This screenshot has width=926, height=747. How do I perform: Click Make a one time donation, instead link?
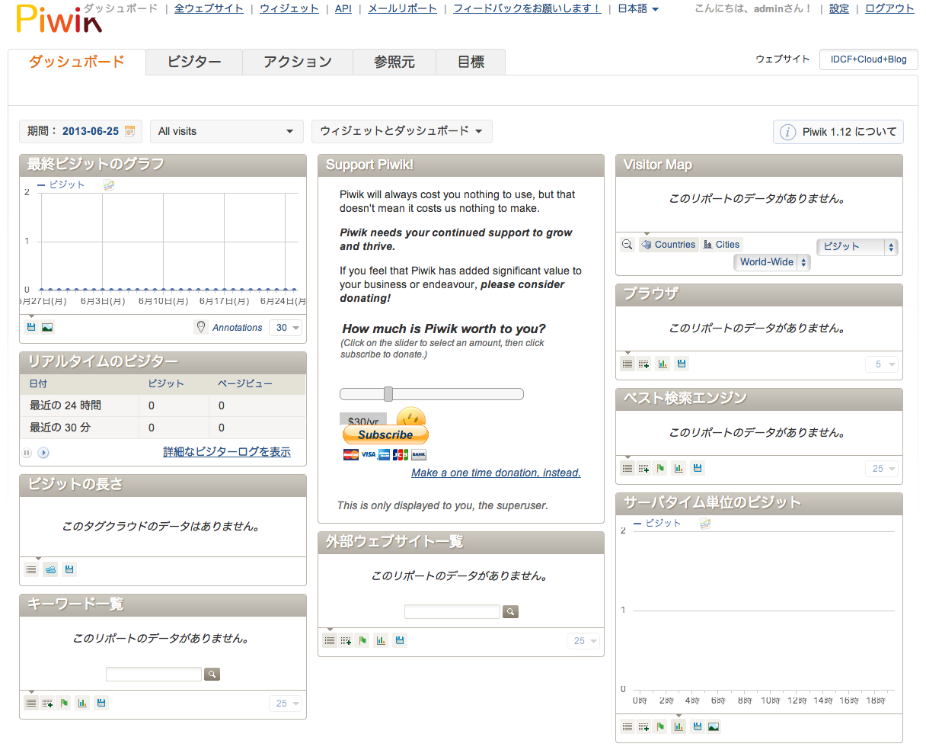[496, 473]
